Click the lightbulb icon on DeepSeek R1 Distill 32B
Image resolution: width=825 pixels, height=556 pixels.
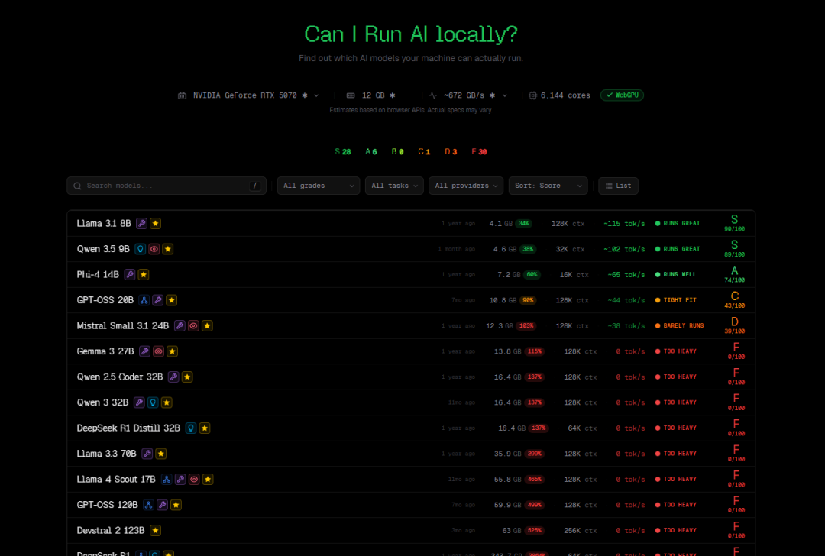point(191,428)
